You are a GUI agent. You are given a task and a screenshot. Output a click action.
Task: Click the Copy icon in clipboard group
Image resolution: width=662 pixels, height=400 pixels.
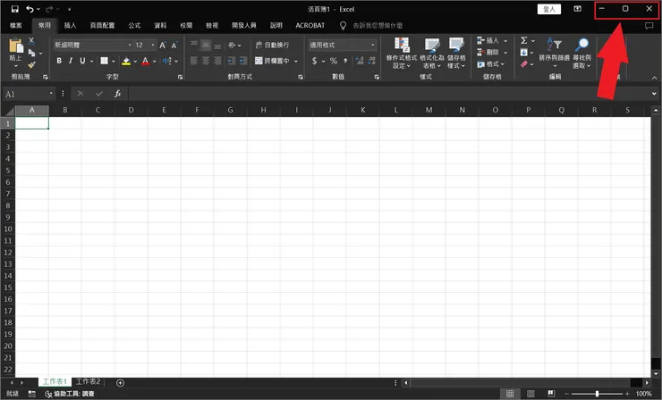tap(31, 53)
